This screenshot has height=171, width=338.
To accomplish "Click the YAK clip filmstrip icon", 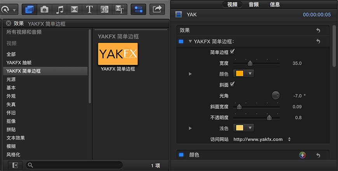I will click(178, 14).
